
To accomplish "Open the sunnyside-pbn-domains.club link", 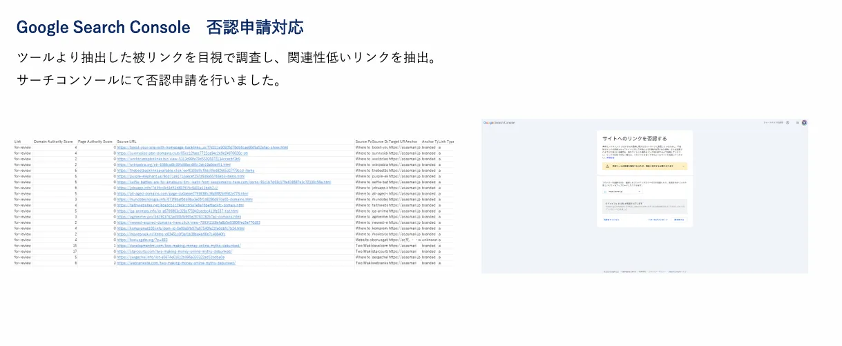I will [182, 153].
